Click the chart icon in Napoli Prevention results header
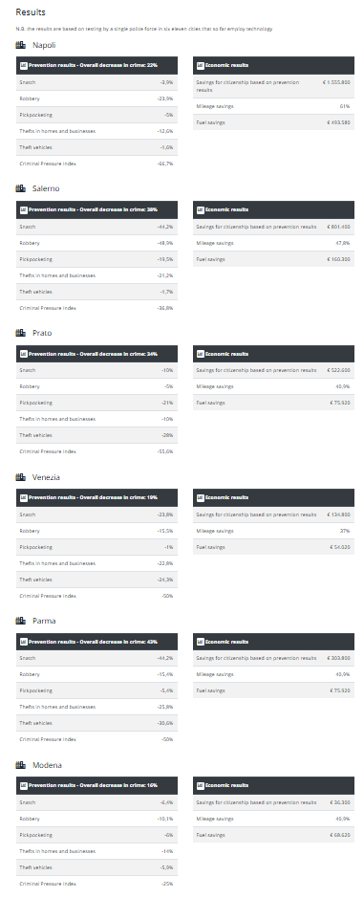This screenshot has width=364, height=898. tap(24, 65)
